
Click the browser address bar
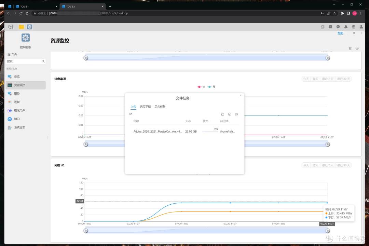click(177, 13)
